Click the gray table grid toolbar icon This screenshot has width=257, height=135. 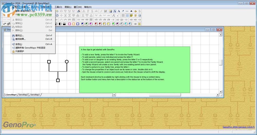[123, 15]
